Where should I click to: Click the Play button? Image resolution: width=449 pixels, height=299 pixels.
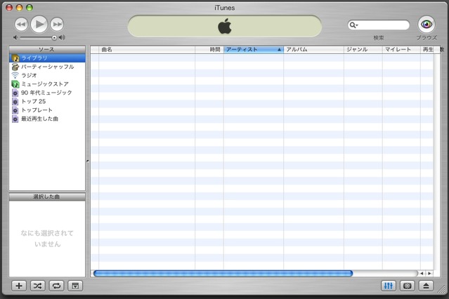pos(39,24)
